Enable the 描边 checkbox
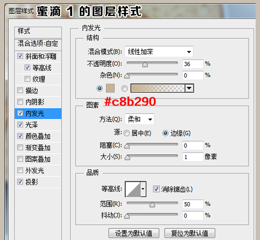Screen dimensions: 260x240 click(20, 90)
